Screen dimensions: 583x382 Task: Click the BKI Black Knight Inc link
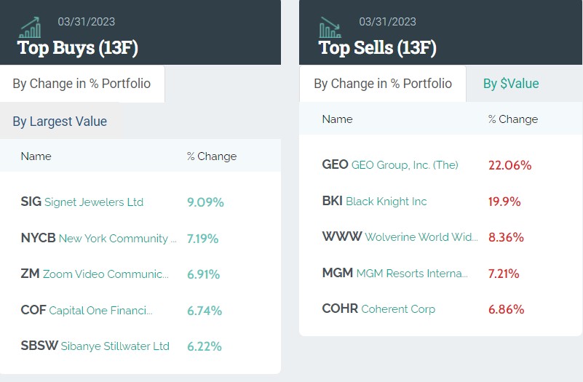pos(374,202)
